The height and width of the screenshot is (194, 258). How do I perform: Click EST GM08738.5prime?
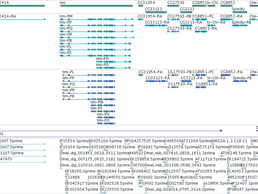click(x=119, y=147)
